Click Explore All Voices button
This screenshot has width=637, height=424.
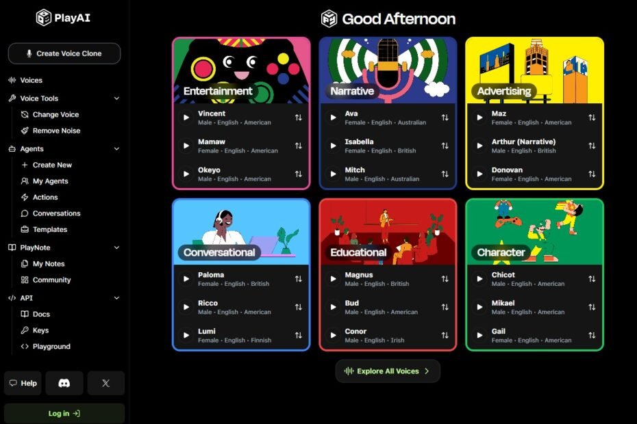tap(388, 371)
